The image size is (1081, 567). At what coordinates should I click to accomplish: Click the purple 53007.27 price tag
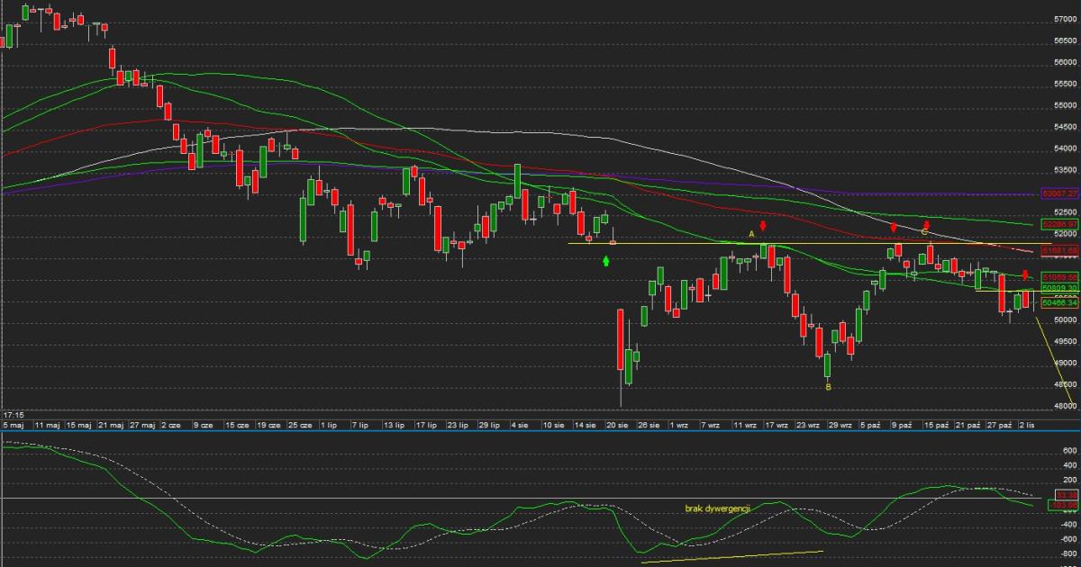click(1059, 193)
